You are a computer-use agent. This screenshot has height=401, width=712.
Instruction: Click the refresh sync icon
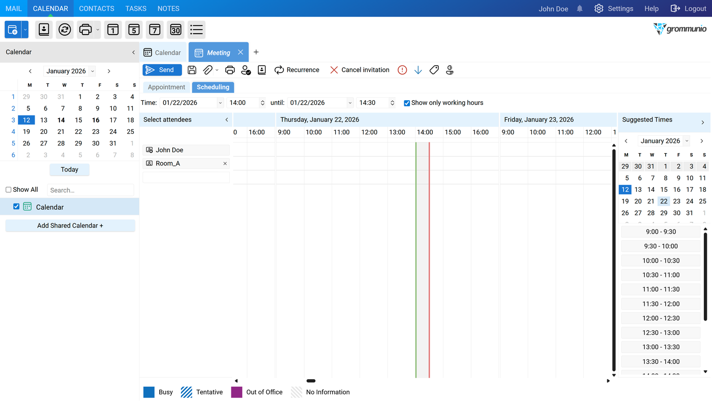65,30
